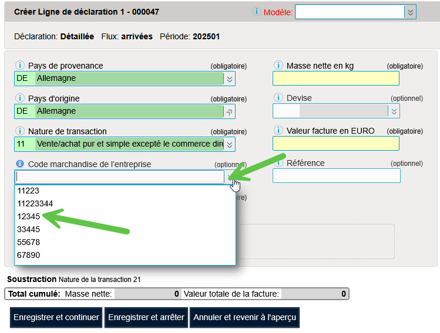Focus the Masse nette en kg field

point(336,79)
